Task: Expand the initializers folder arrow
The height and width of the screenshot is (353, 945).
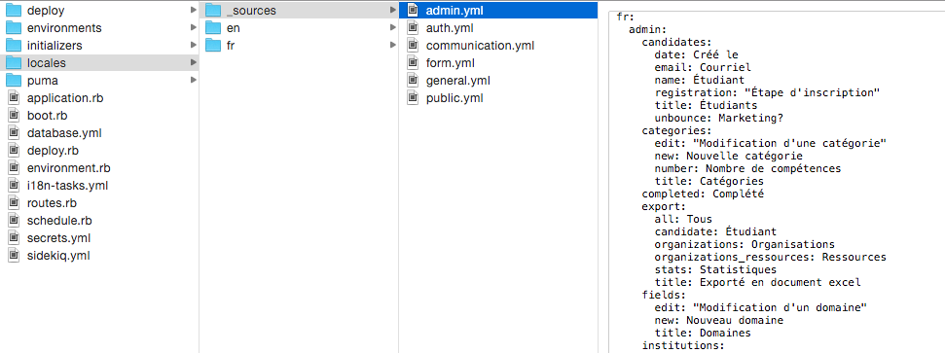Action: point(193,45)
